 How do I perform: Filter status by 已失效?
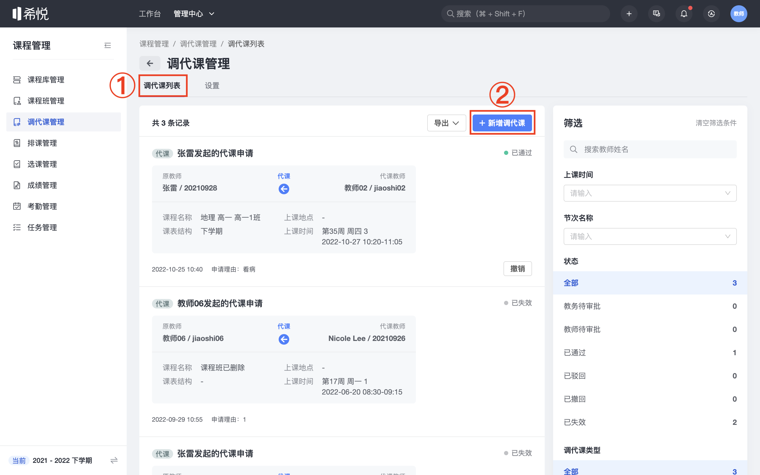650,422
